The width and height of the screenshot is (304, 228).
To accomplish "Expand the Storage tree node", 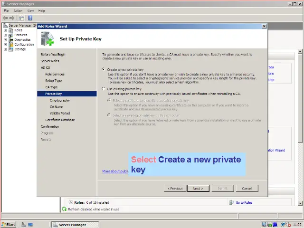I will click(x=5, y=49).
